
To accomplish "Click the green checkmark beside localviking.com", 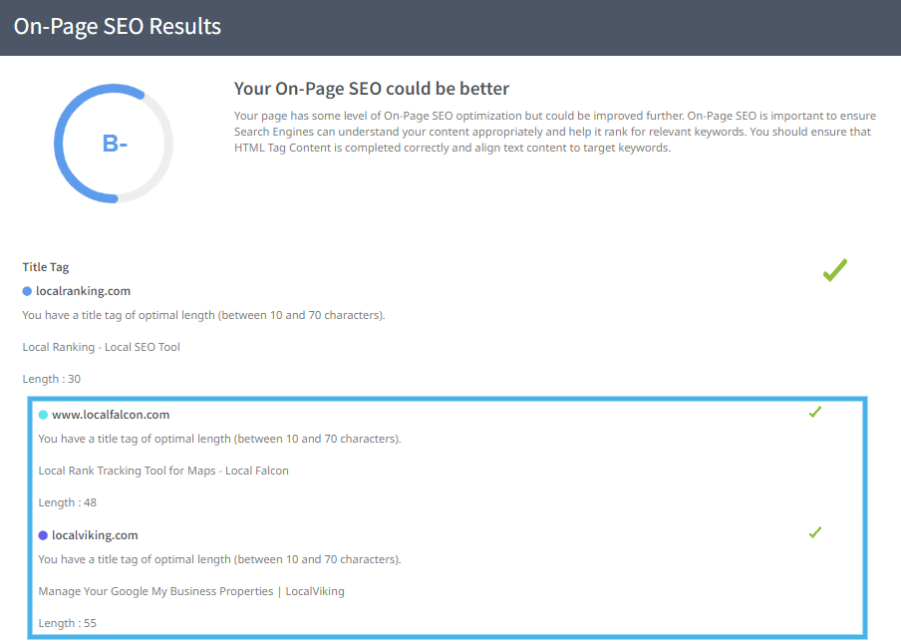I will (814, 532).
